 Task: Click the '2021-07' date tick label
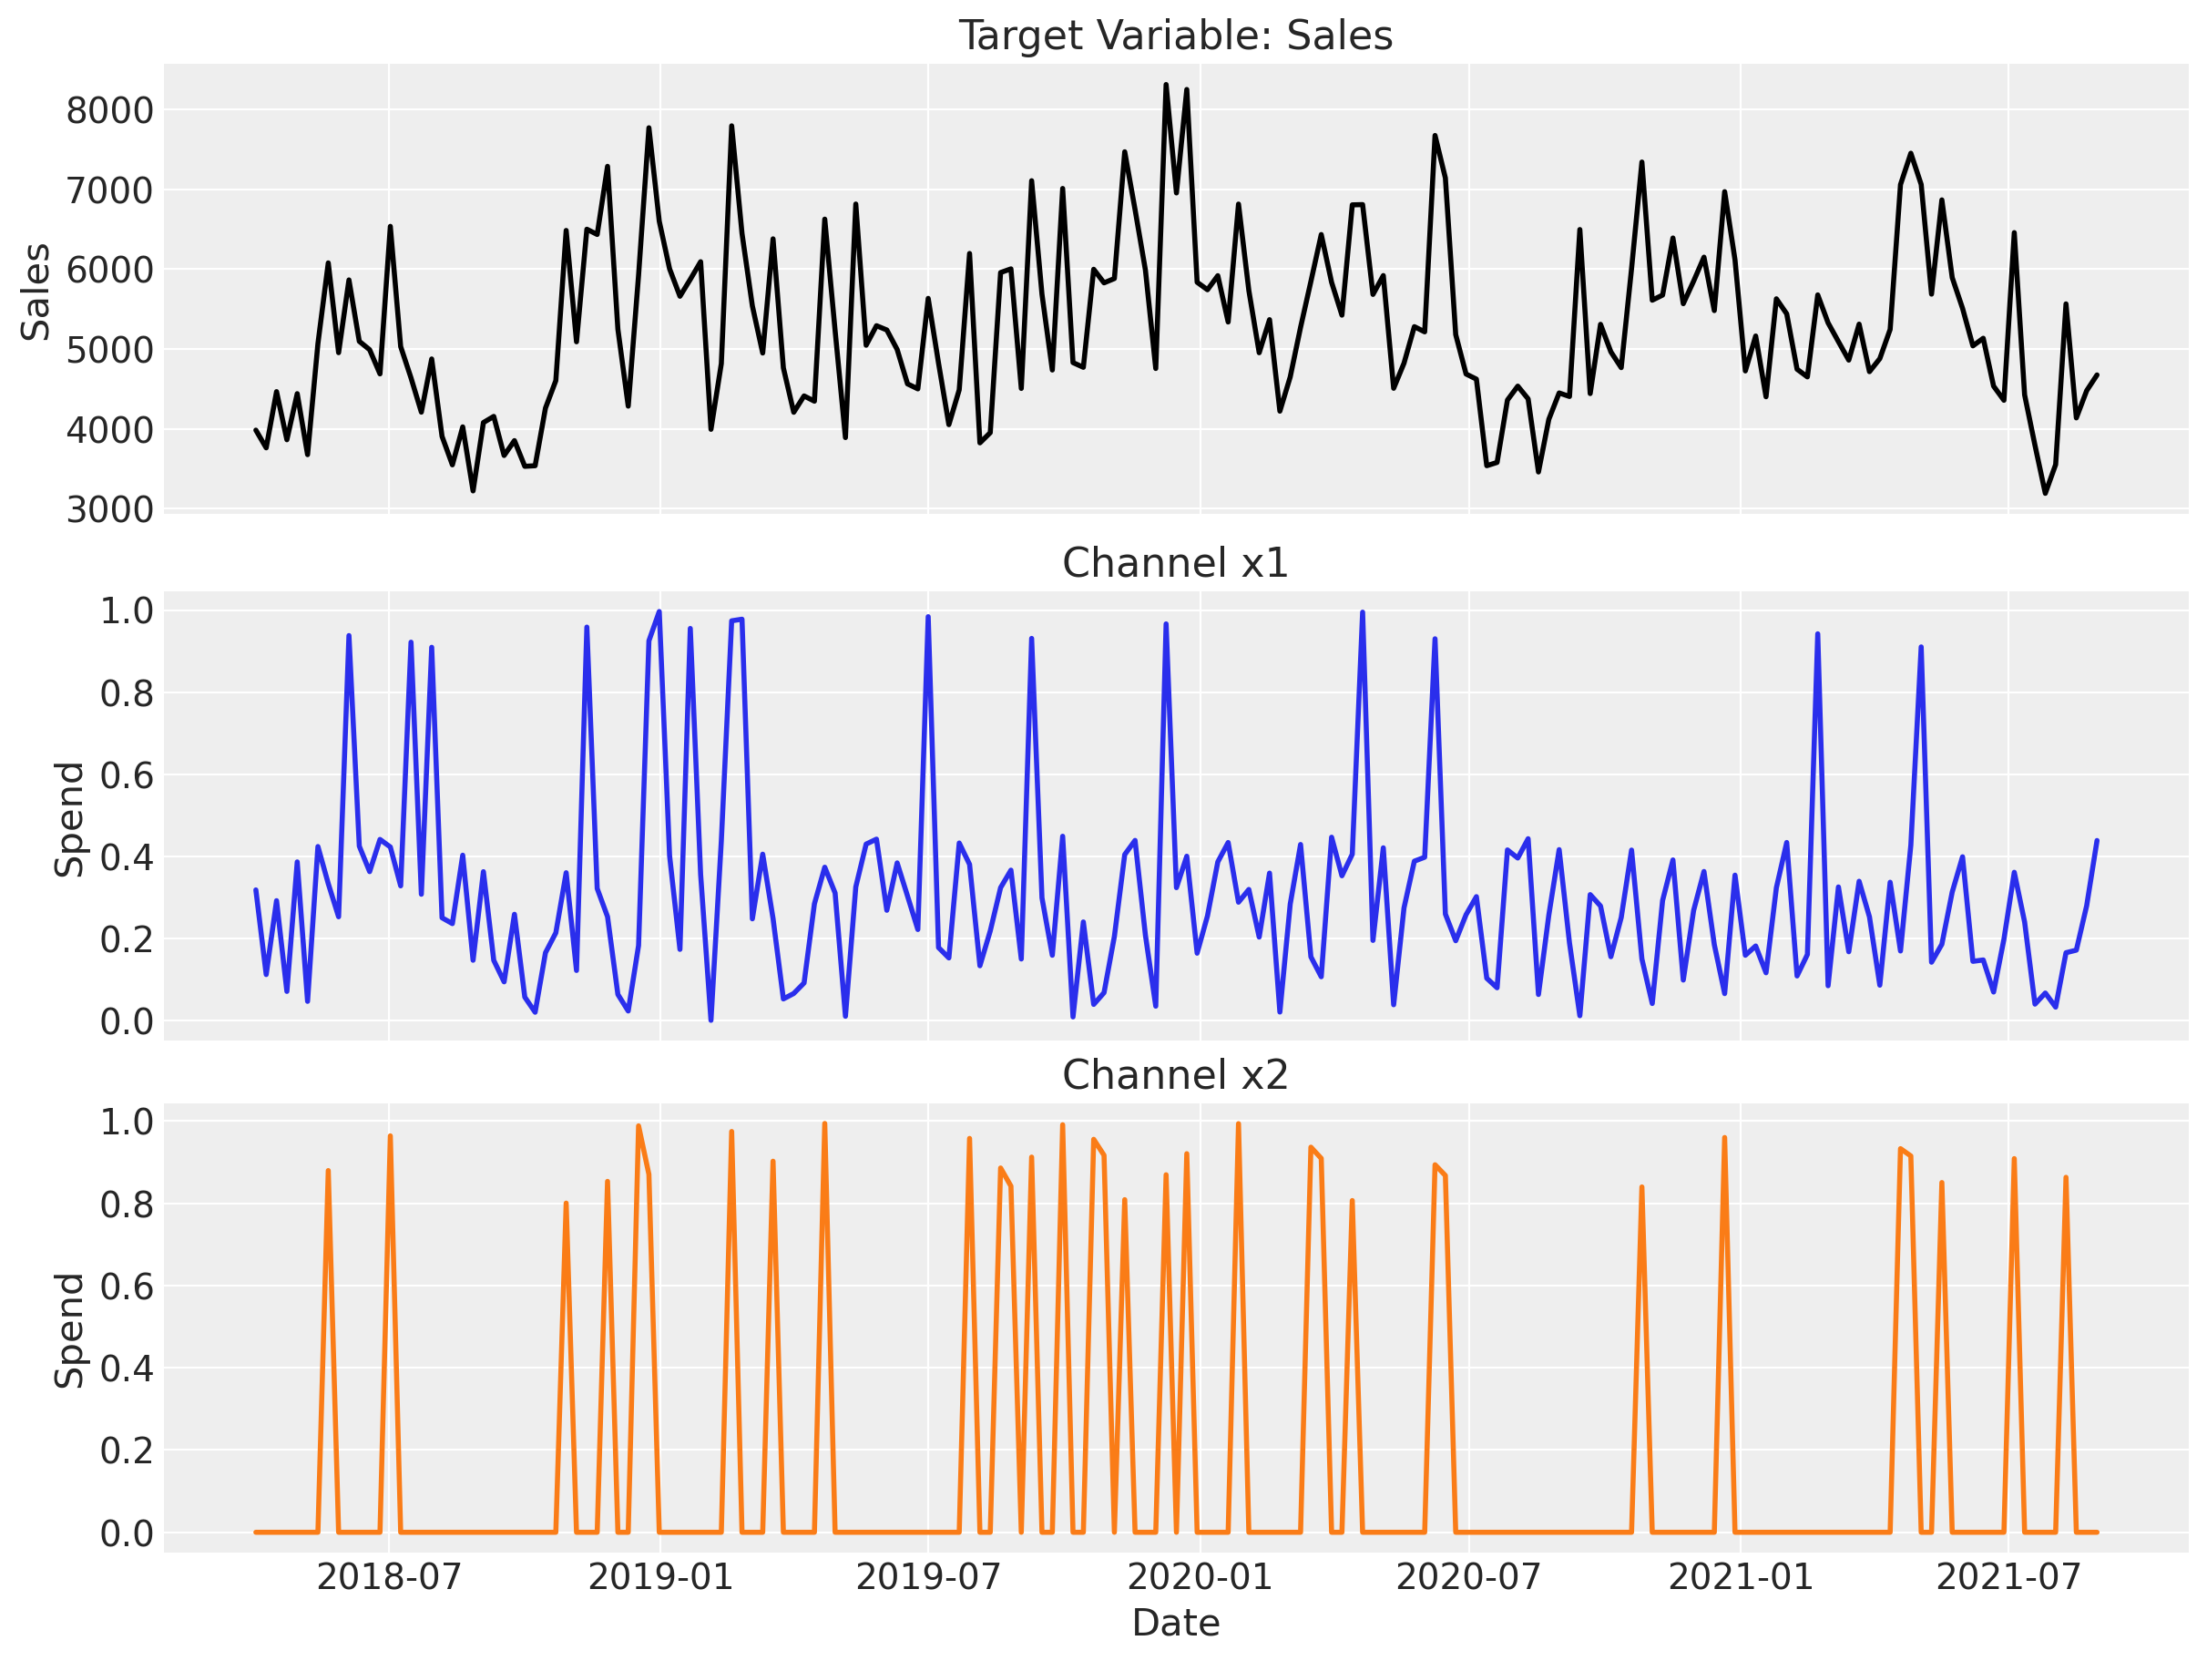(x=2008, y=1576)
